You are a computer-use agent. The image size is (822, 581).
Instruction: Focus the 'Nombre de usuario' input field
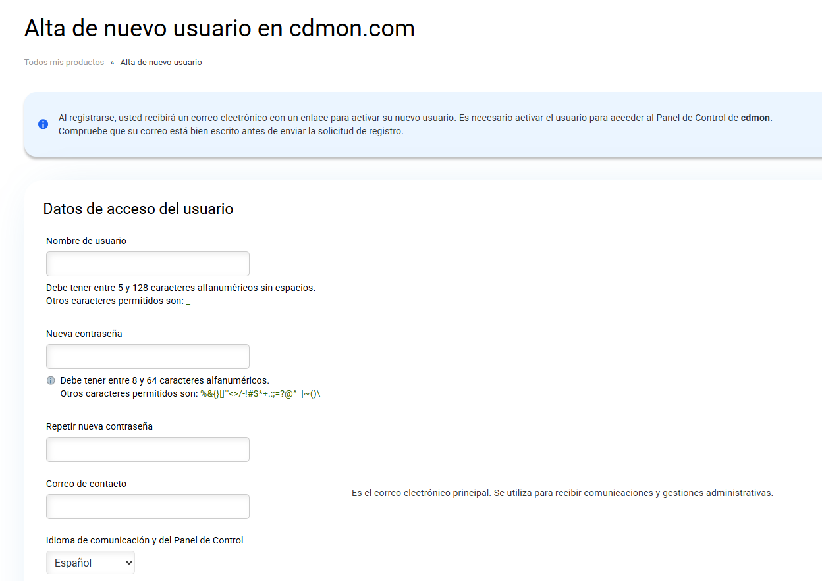(148, 264)
